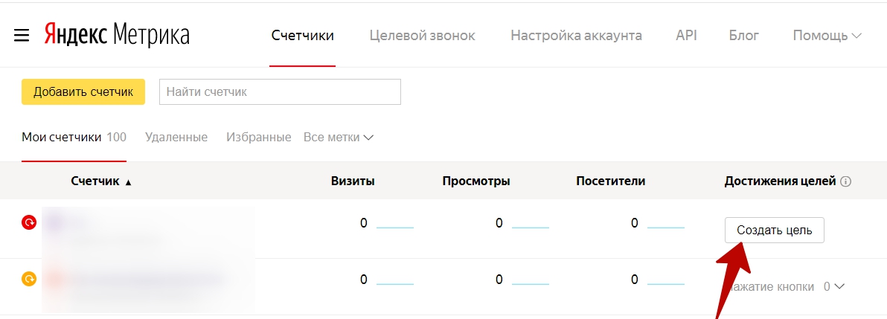The image size is (887, 319).
Task: Click the red refresh status icon
Action: pyautogui.click(x=29, y=222)
